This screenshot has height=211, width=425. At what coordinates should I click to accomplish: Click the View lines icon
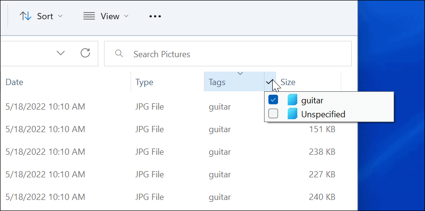[x=89, y=16]
